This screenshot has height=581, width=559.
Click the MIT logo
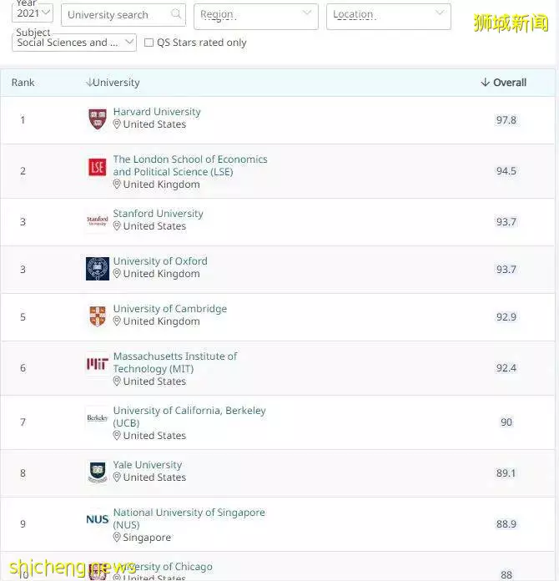pos(98,364)
